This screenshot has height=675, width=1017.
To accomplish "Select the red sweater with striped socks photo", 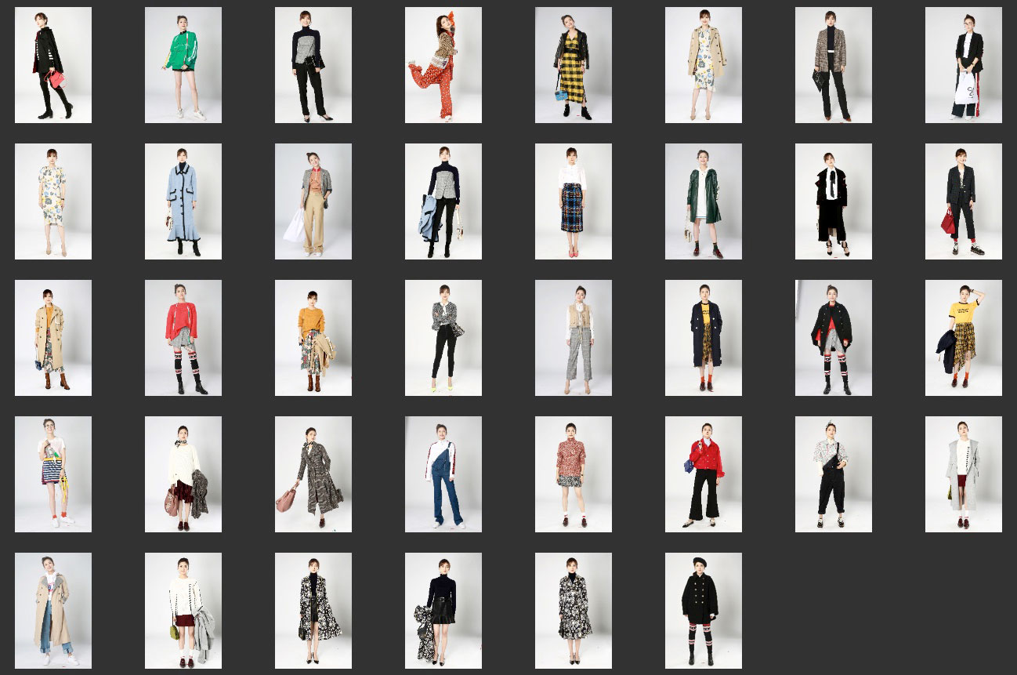I will (183, 337).
